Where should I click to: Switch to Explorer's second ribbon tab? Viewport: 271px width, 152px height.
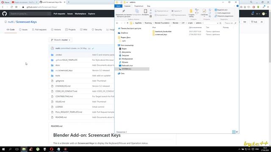127,6
